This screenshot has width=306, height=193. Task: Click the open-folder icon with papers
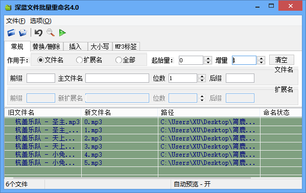click(23, 33)
